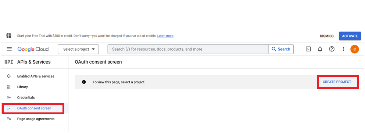Viewport: 365px width, 133px height.
Task: Click the OAuth consent screen page title
Action: pos(98,62)
